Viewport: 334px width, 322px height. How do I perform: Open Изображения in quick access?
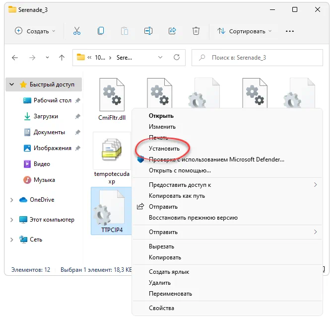click(x=53, y=148)
